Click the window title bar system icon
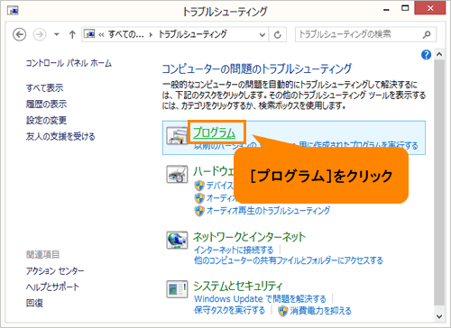 point(13,11)
